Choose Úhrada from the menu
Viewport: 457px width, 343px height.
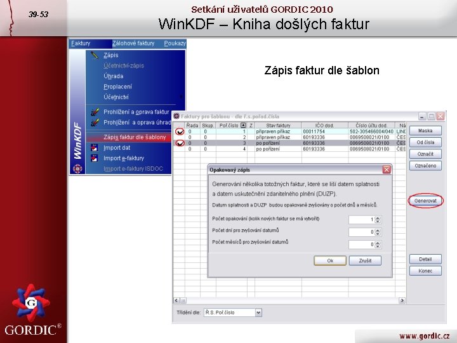pos(114,76)
